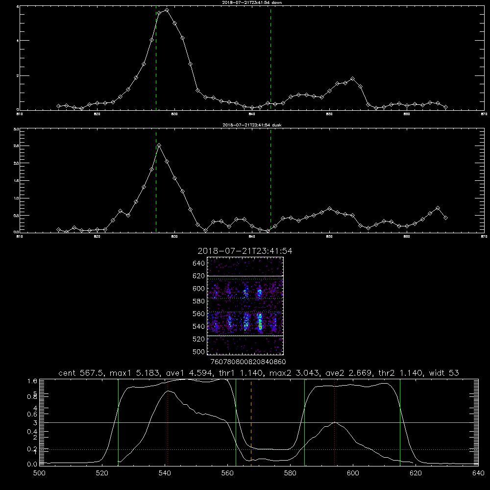Click the peak diamond point in dusk plot
Image resolution: width=490 pixels, height=490 pixels.
click(x=159, y=146)
